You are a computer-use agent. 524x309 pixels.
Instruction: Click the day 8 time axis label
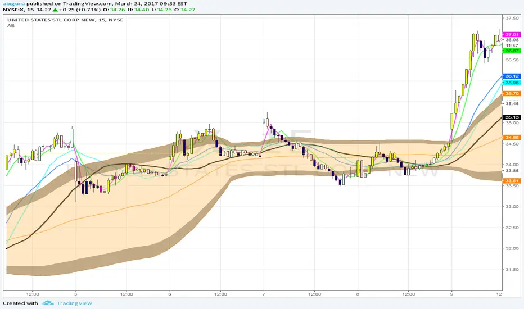pyautogui.click(x=358, y=294)
